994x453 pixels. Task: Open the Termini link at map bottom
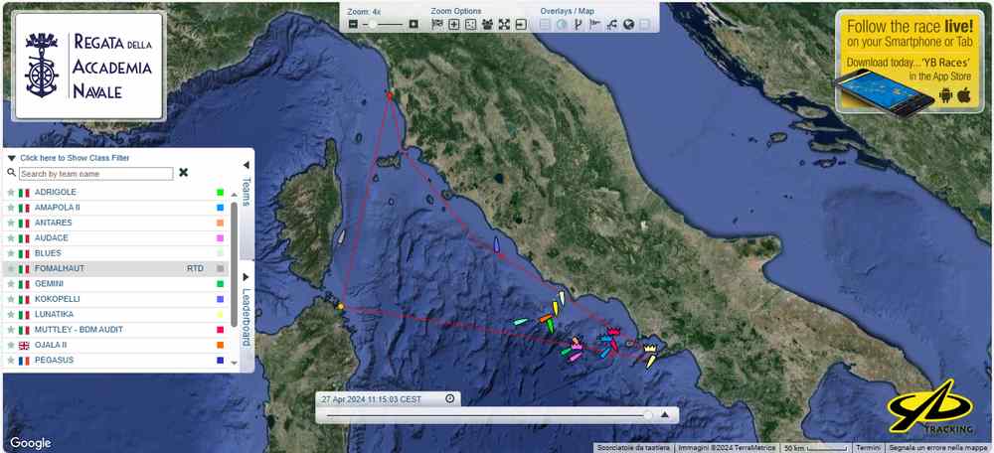click(868, 448)
